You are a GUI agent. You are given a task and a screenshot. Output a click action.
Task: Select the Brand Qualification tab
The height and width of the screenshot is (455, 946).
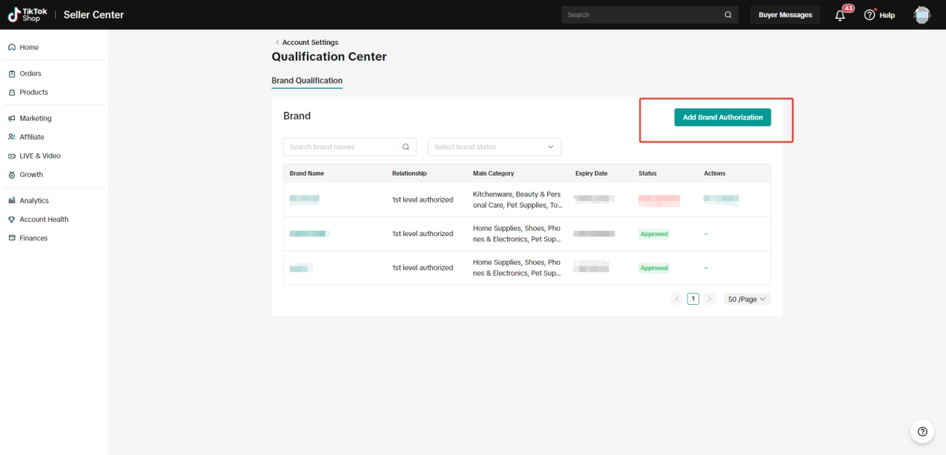[x=307, y=81]
